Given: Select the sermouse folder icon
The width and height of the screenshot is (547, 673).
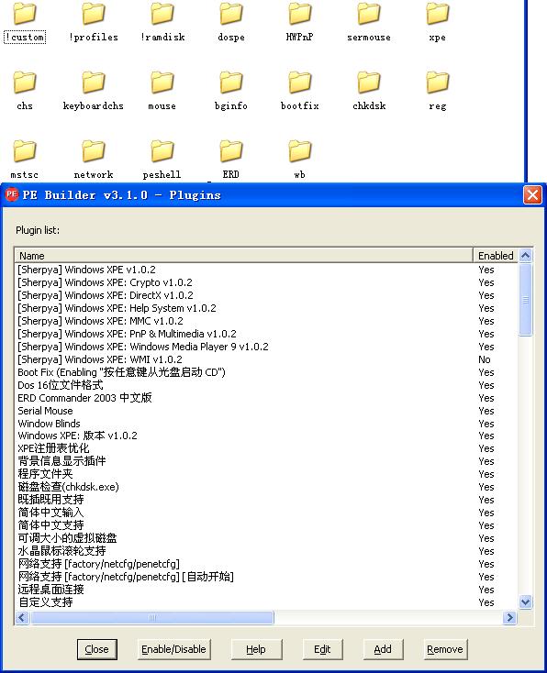Looking at the screenshot, I should click(368, 14).
